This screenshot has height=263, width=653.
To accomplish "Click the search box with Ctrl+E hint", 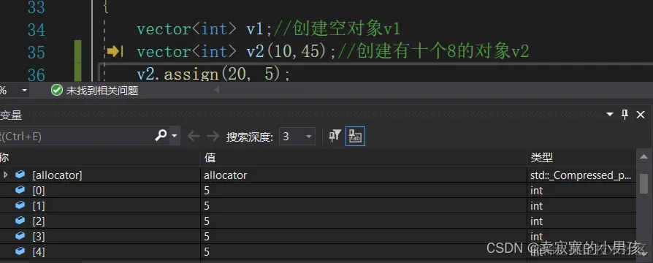I will pos(76,136).
